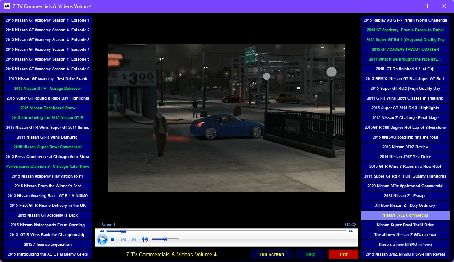Play GT-Rs finished 1-2 at Fuji
Viewport: 454px width, 262px height.
[x=405, y=69]
